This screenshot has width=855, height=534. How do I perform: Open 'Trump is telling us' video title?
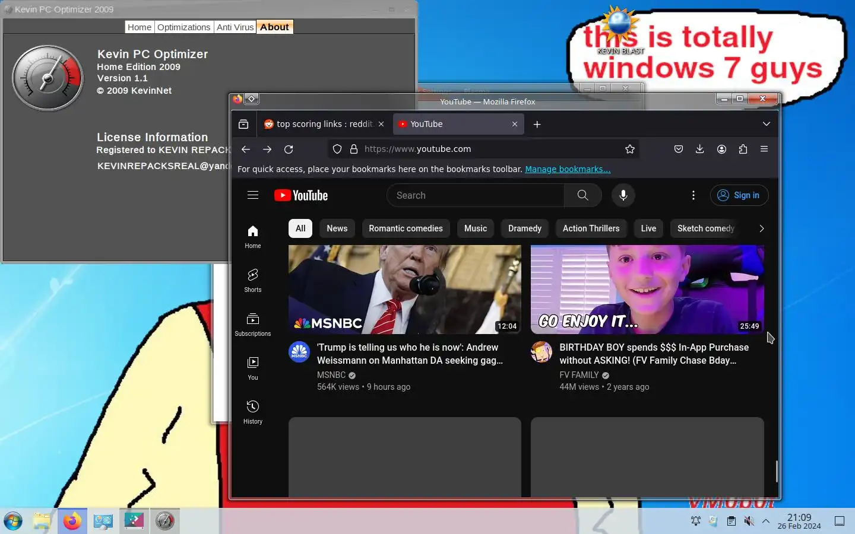(410, 354)
